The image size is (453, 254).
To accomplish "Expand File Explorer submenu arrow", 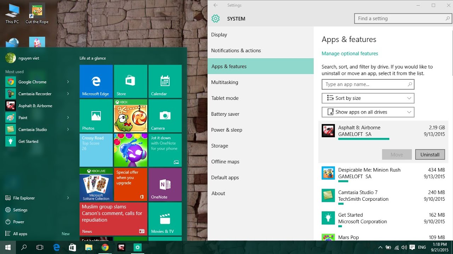I will point(68,198).
